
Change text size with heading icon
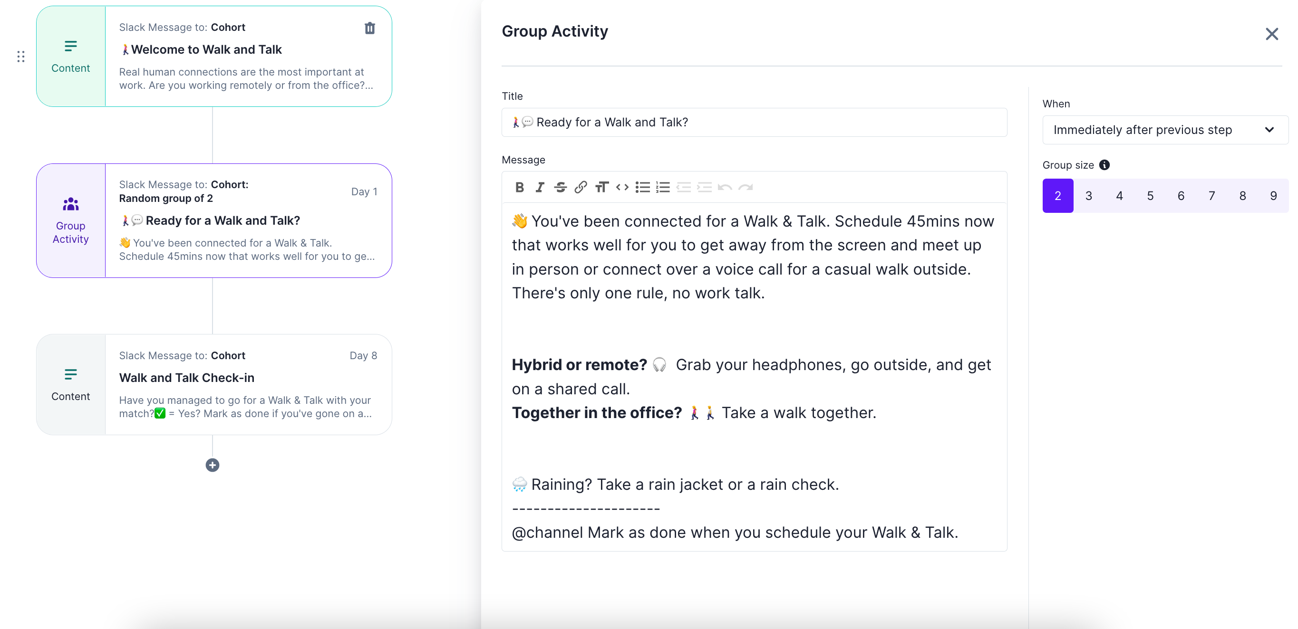click(x=601, y=187)
